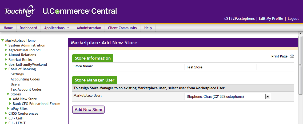Open Marketplace Home in the tree
This screenshot has width=303, height=124.
coord(20,41)
